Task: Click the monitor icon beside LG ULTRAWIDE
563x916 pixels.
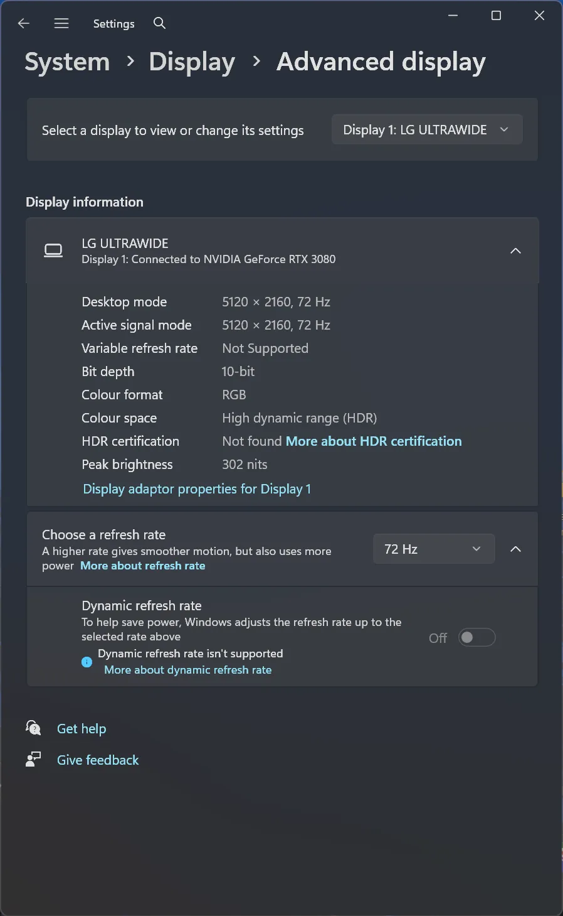Action: [x=53, y=251]
